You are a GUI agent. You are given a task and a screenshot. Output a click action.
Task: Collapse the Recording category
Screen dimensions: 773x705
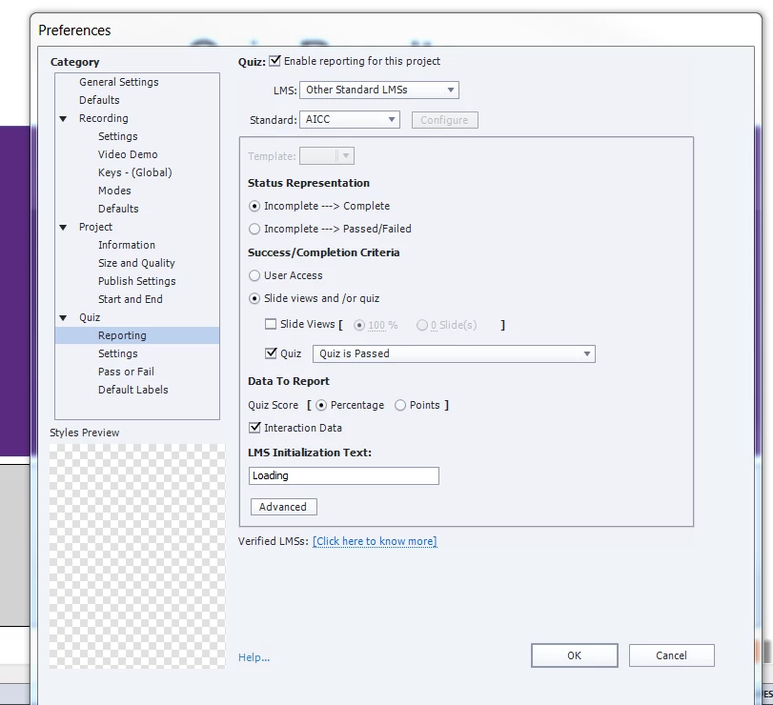(x=63, y=119)
